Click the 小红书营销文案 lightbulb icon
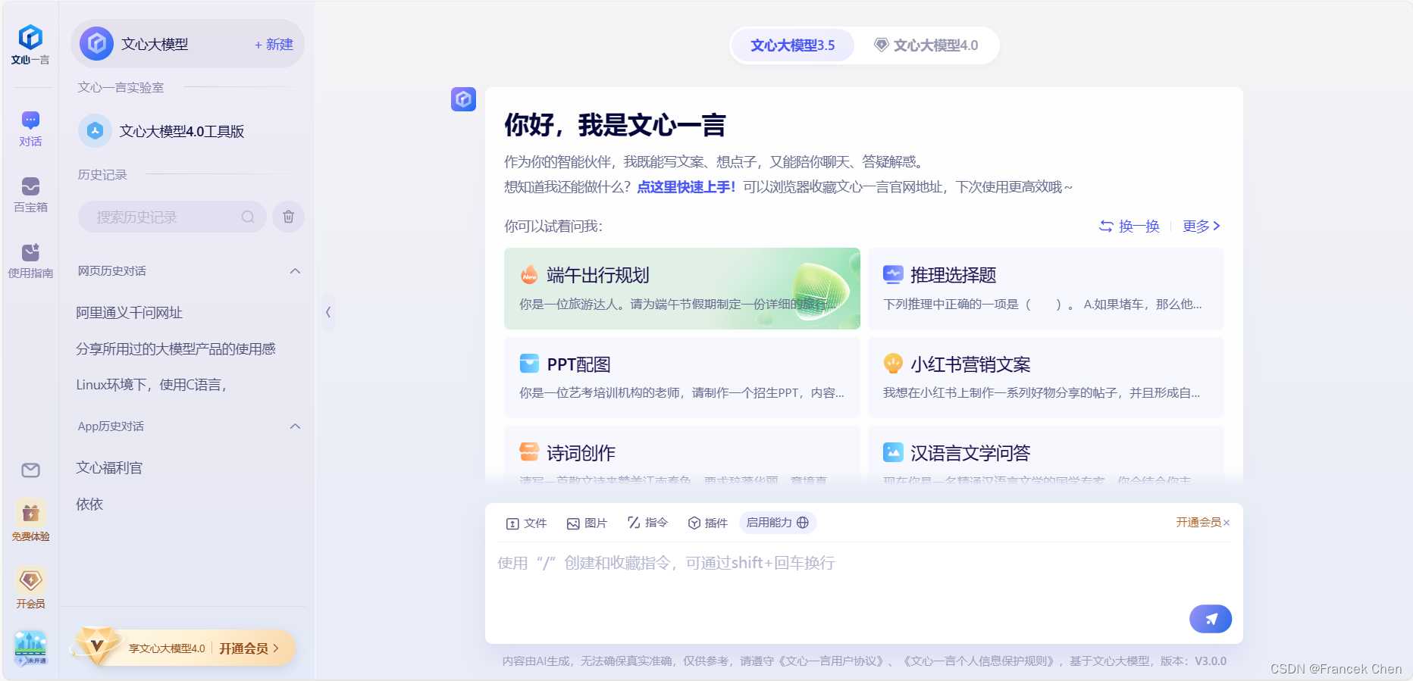 point(893,364)
